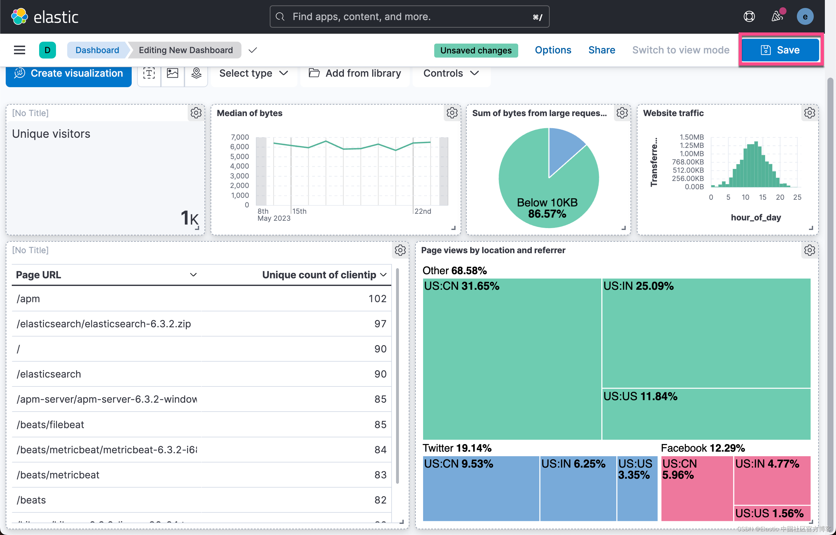Screen dimensions: 836x535
Task: Expand the Select type dropdown
Action: click(254, 73)
